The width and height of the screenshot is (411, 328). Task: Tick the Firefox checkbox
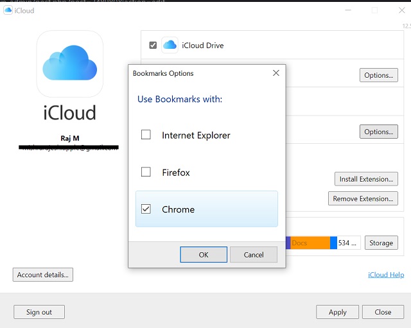point(146,172)
